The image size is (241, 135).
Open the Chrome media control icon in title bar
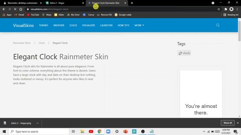(x=213, y=3)
